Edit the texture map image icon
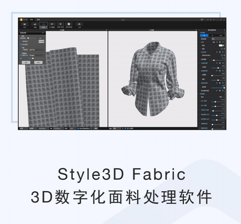Image resolution: width=241 pixels, height=224 pixels. click(223, 42)
